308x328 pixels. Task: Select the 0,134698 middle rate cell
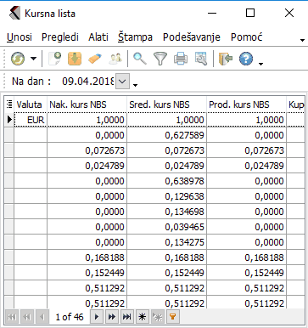coord(166,212)
